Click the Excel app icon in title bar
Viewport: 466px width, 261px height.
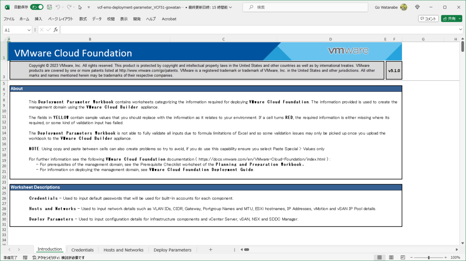[7, 7]
